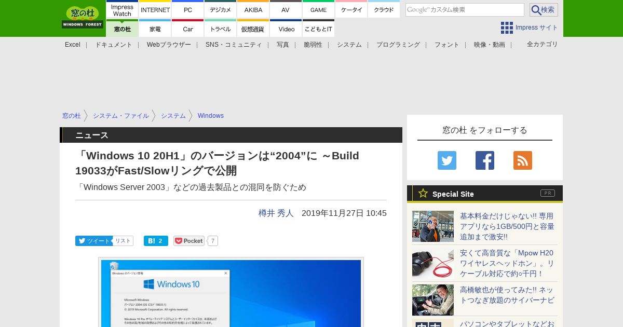Screen dimensions: 623x327
Task: Open Mpow H20 headphone article thumbnail
Action: [433, 263]
